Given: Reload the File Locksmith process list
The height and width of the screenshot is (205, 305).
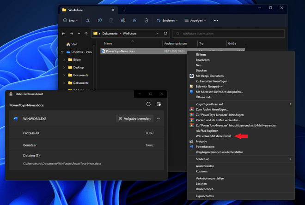Looking at the screenshot, I should [x=148, y=104].
